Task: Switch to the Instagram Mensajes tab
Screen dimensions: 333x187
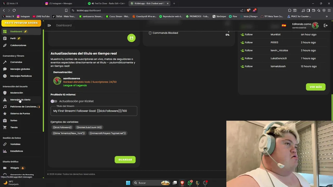Action: click(x=64, y=3)
